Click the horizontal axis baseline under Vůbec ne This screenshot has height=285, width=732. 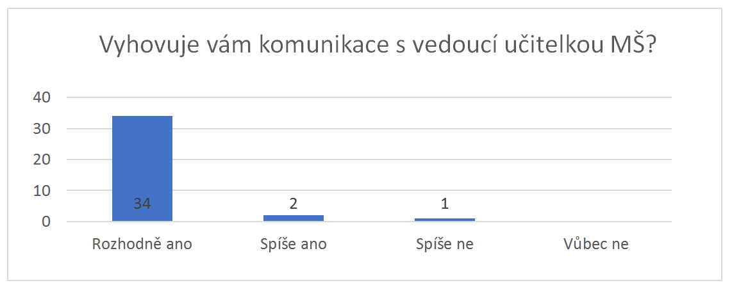click(596, 222)
